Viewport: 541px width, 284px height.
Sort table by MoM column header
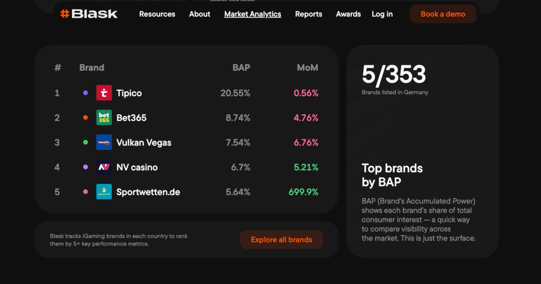click(307, 67)
